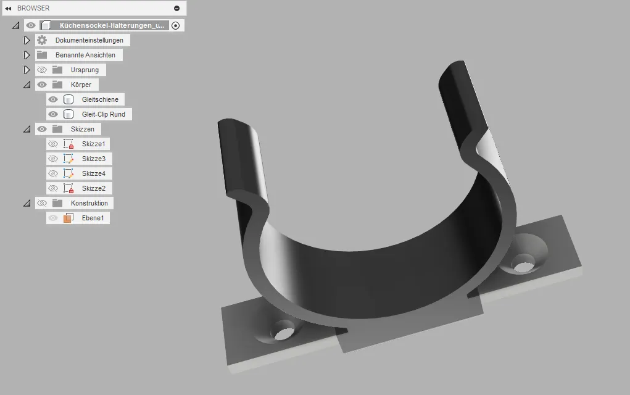Select the Küchensockel-Halterungen root label
Image resolution: width=630 pixels, height=395 pixels.
(x=112, y=25)
